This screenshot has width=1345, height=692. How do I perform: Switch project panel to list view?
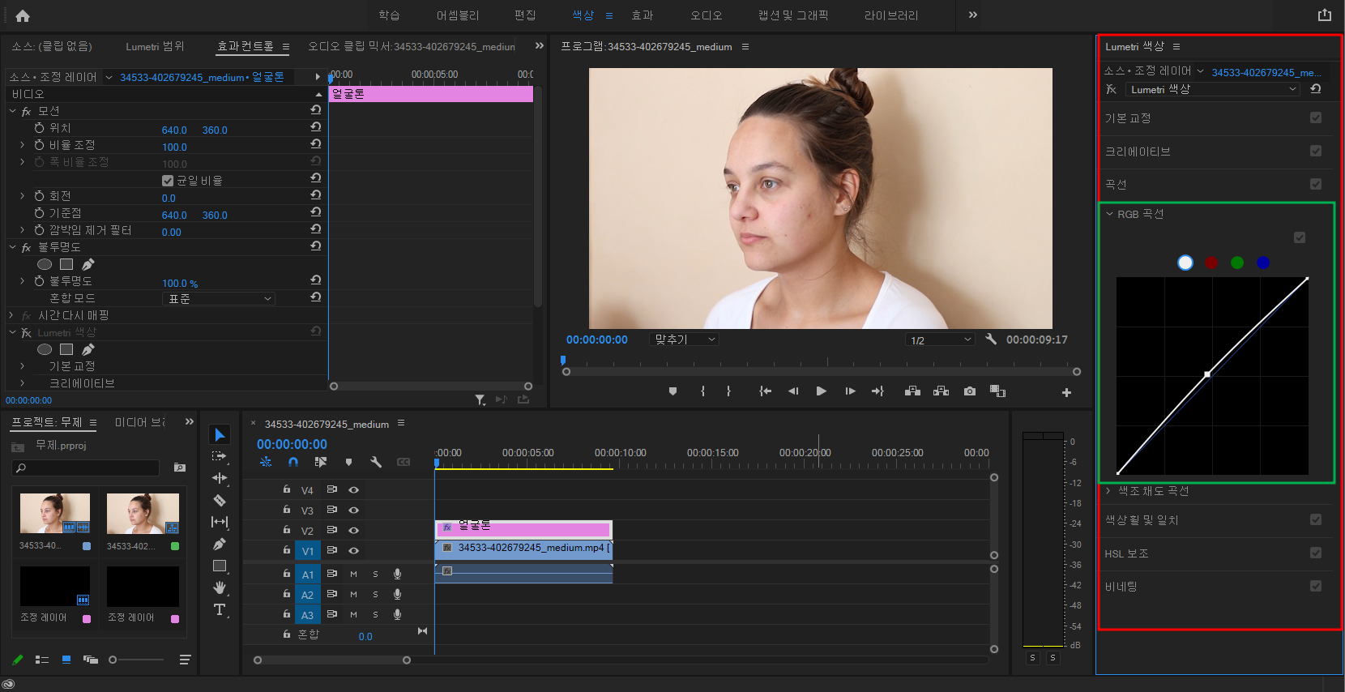(x=42, y=660)
